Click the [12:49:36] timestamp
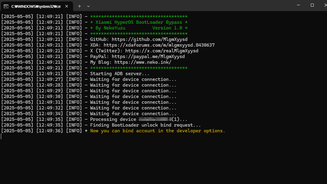 50,131
